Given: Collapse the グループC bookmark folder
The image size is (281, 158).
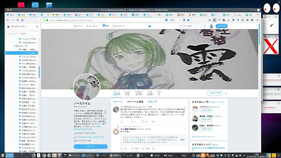Looking at the screenshot, I should 14,46.
